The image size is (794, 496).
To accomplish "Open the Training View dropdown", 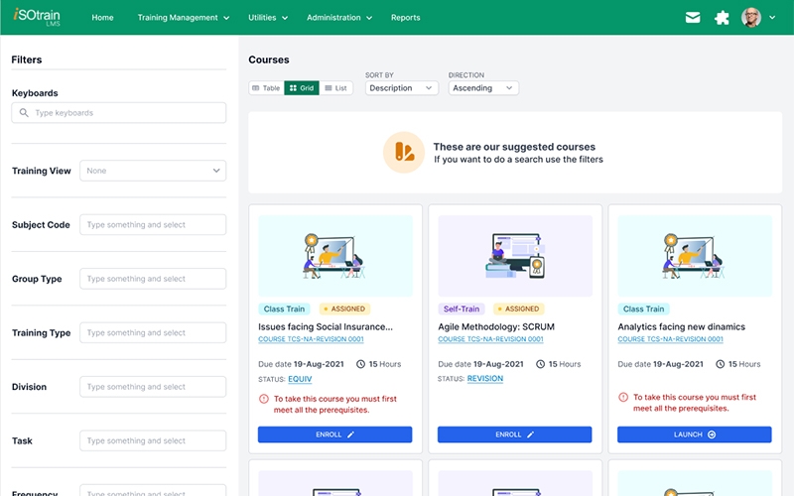I will pos(153,171).
